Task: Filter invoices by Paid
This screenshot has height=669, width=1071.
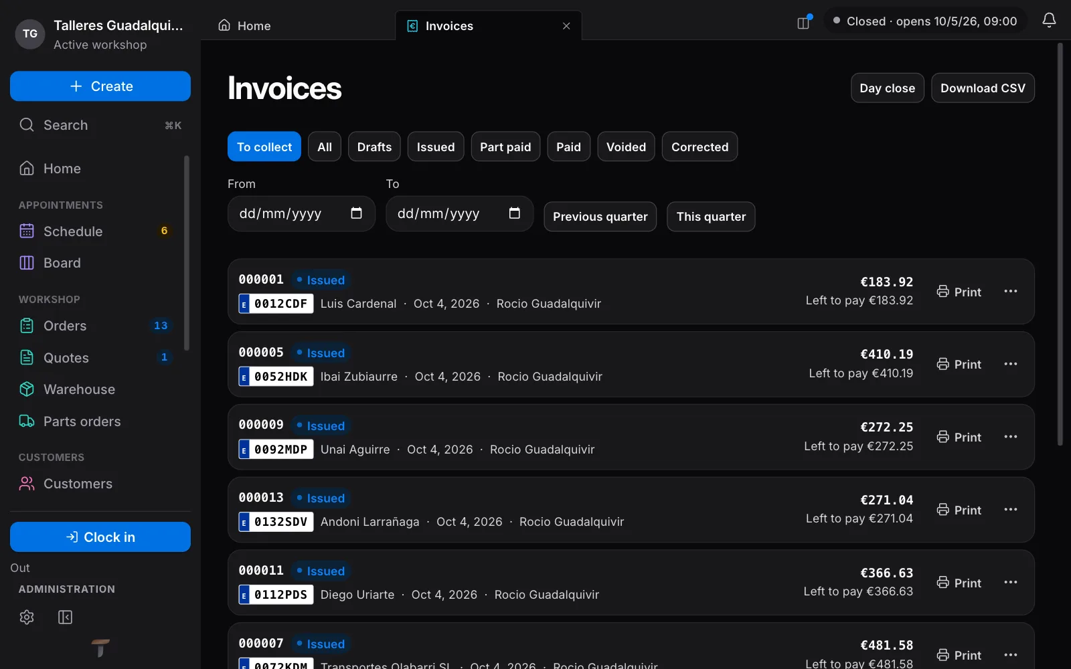Action: coord(568,147)
